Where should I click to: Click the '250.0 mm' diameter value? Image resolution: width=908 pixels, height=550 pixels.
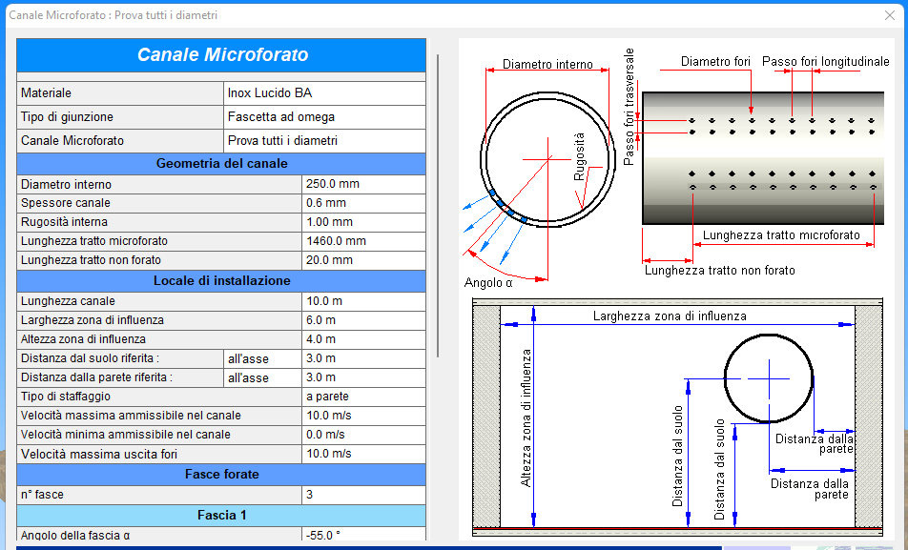tap(363, 184)
